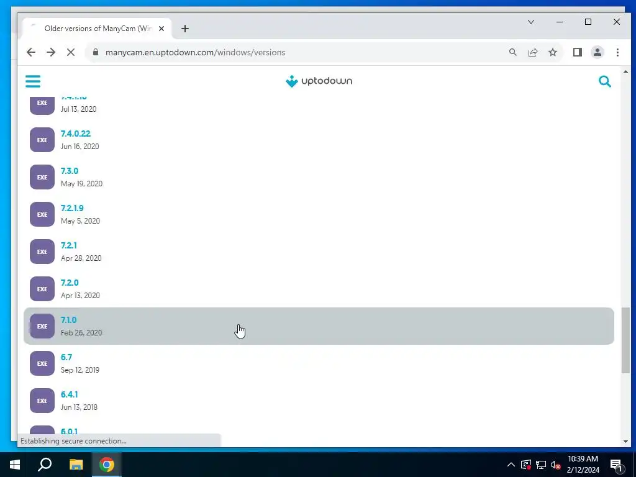Click the Apr 13, 2020 date text
Viewport: 636px width, 477px height.
click(80, 296)
